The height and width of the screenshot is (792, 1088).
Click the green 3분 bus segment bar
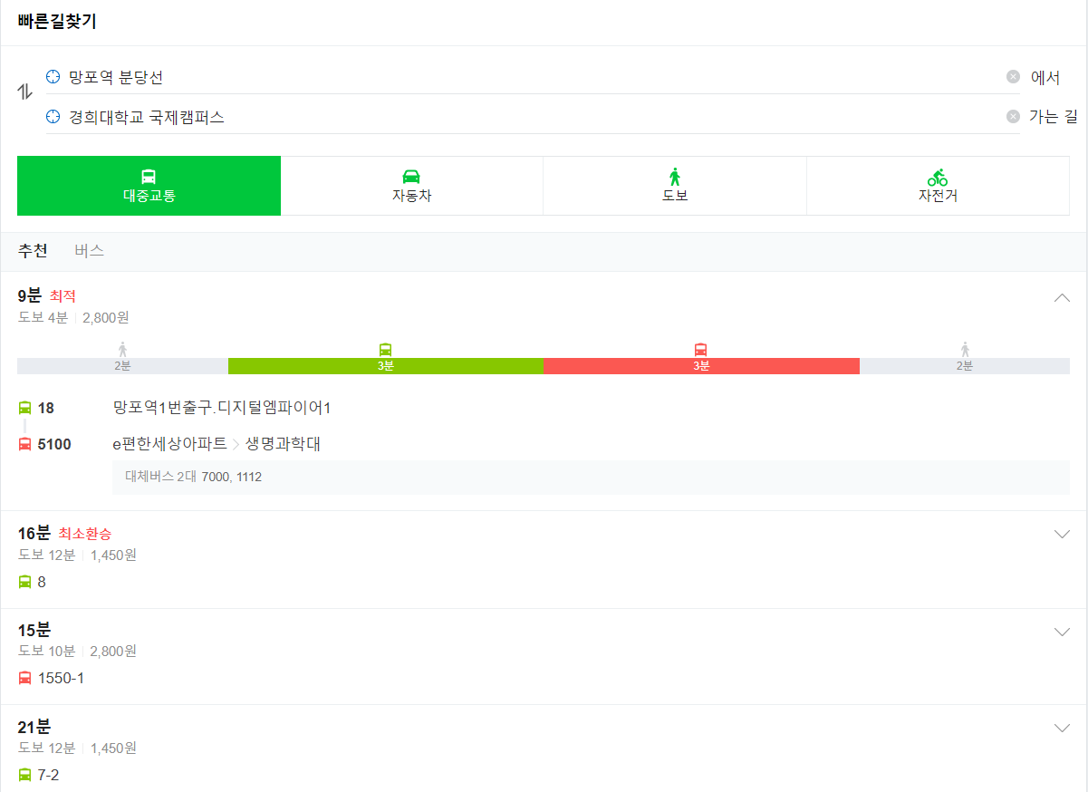(386, 366)
